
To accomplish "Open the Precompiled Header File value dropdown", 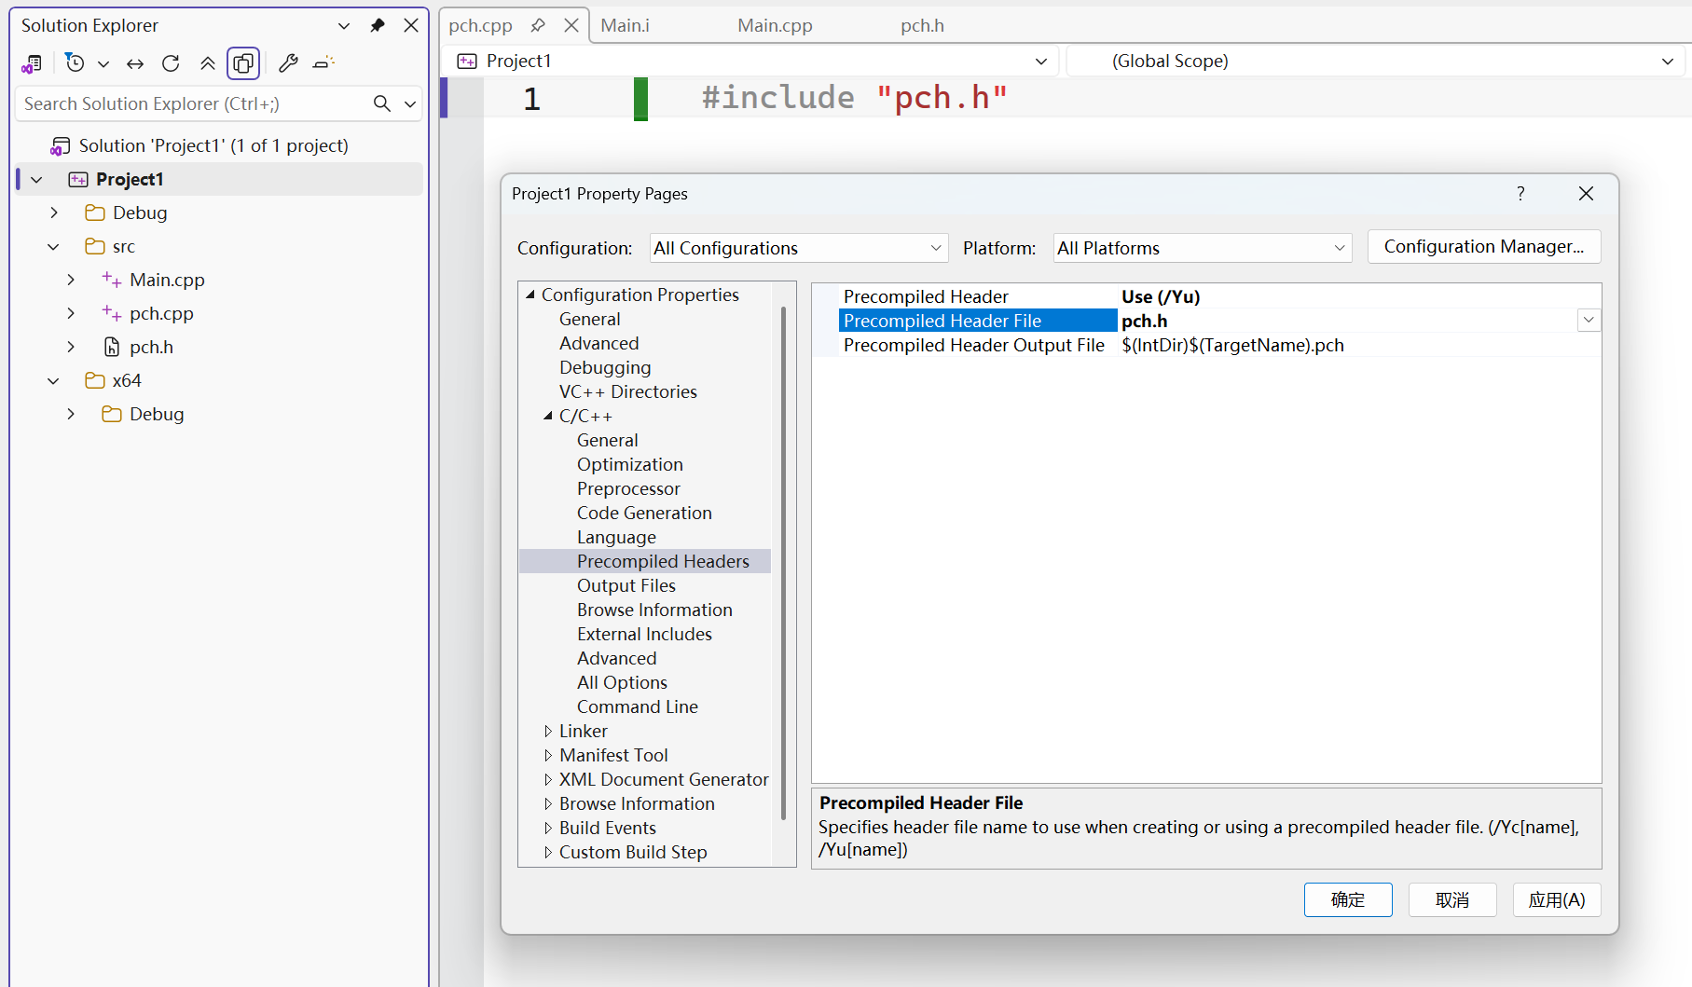I will coord(1589,321).
